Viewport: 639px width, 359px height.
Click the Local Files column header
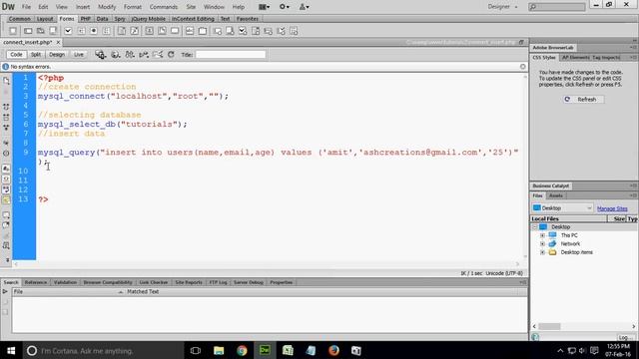coord(568,218)
